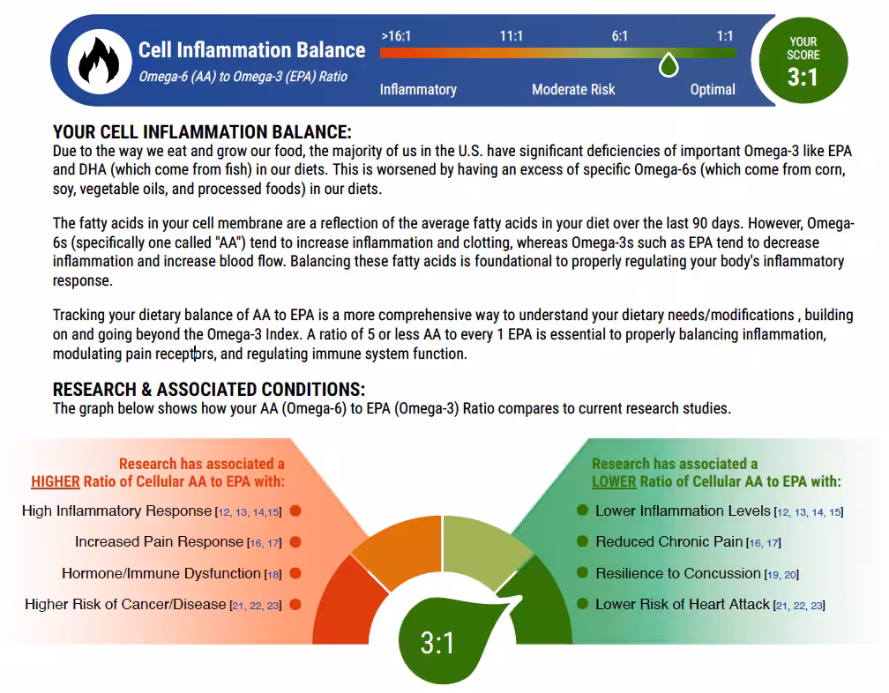Open references beside Higher Risk of Cancer/Disease
889x693 pixels.
tap(255, 606)
